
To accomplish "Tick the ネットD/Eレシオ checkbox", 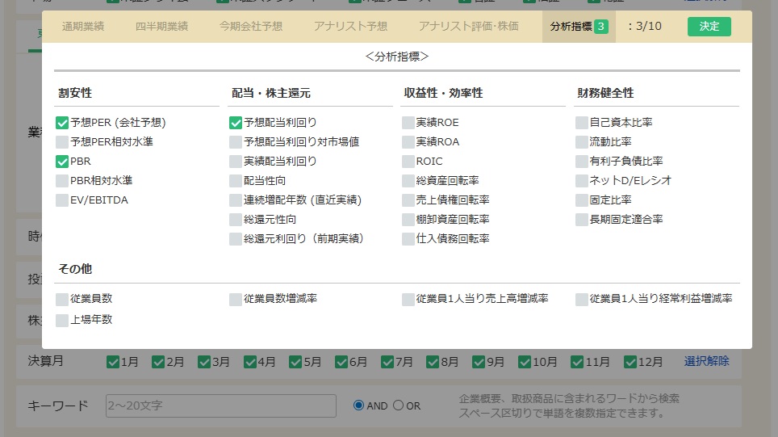I will click(x=582, y=181).
